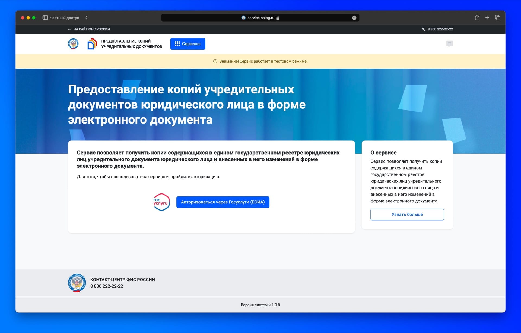Click the Узнать больше button
The height and width of the screenshot is (333, 521).
click(x=407, y=214)
